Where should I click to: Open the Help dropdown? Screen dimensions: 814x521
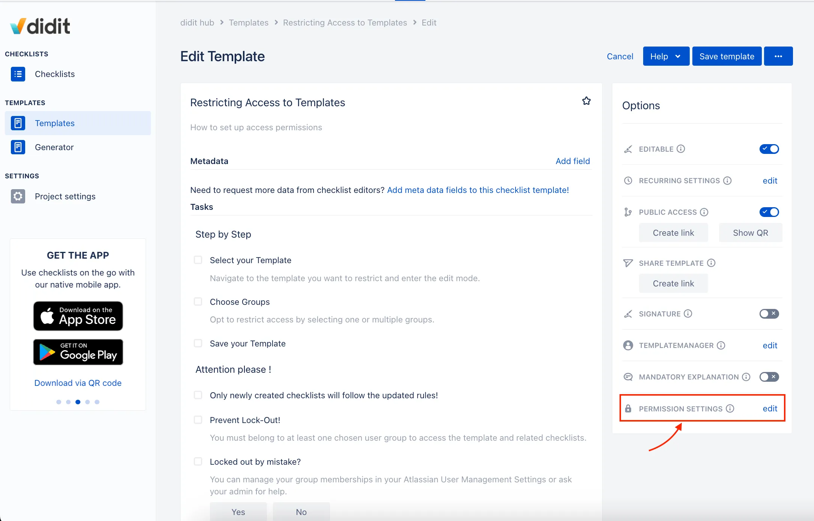pyautogui.click(x=666, y=56)
